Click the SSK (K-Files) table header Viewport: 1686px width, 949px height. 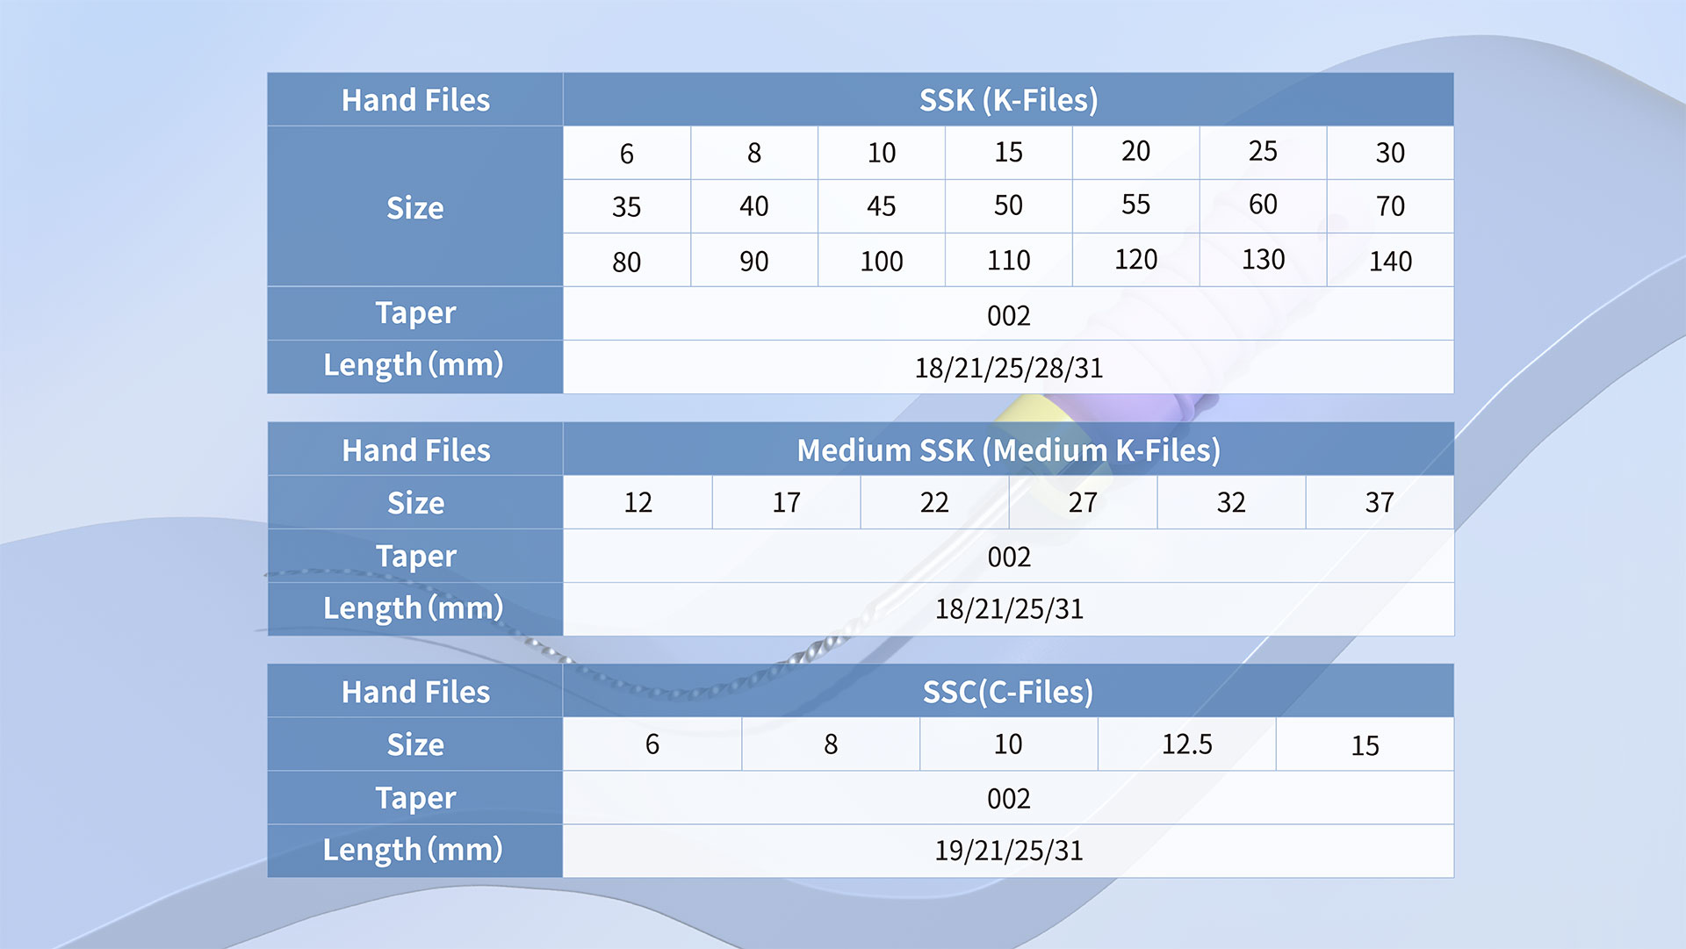(x=1008, y=100)
